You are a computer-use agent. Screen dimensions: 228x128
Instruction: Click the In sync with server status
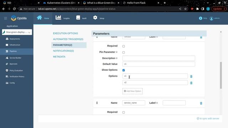[208, 118]
